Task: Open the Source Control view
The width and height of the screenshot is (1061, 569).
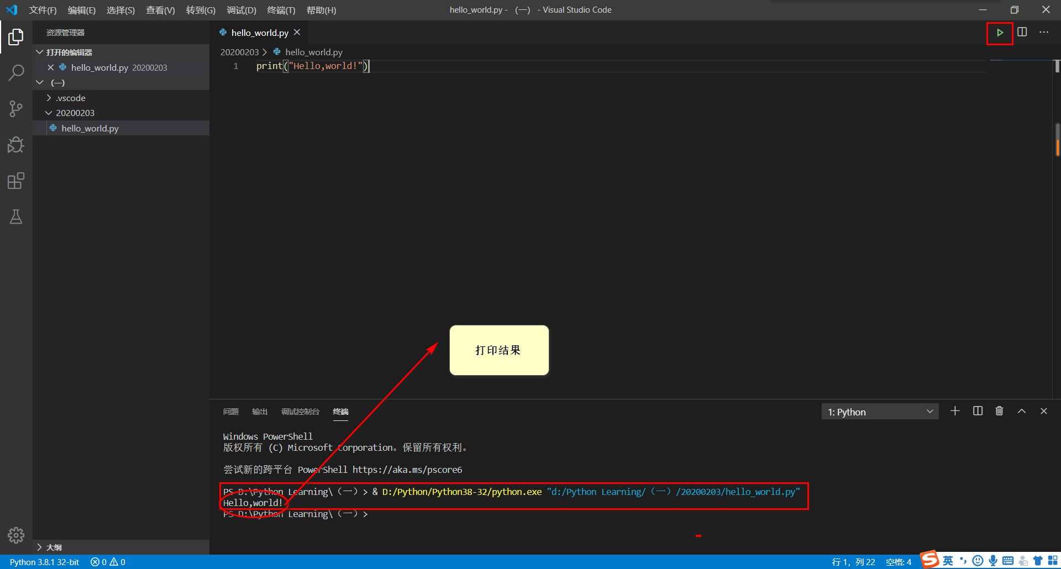Action: click(x=16, y=109)
